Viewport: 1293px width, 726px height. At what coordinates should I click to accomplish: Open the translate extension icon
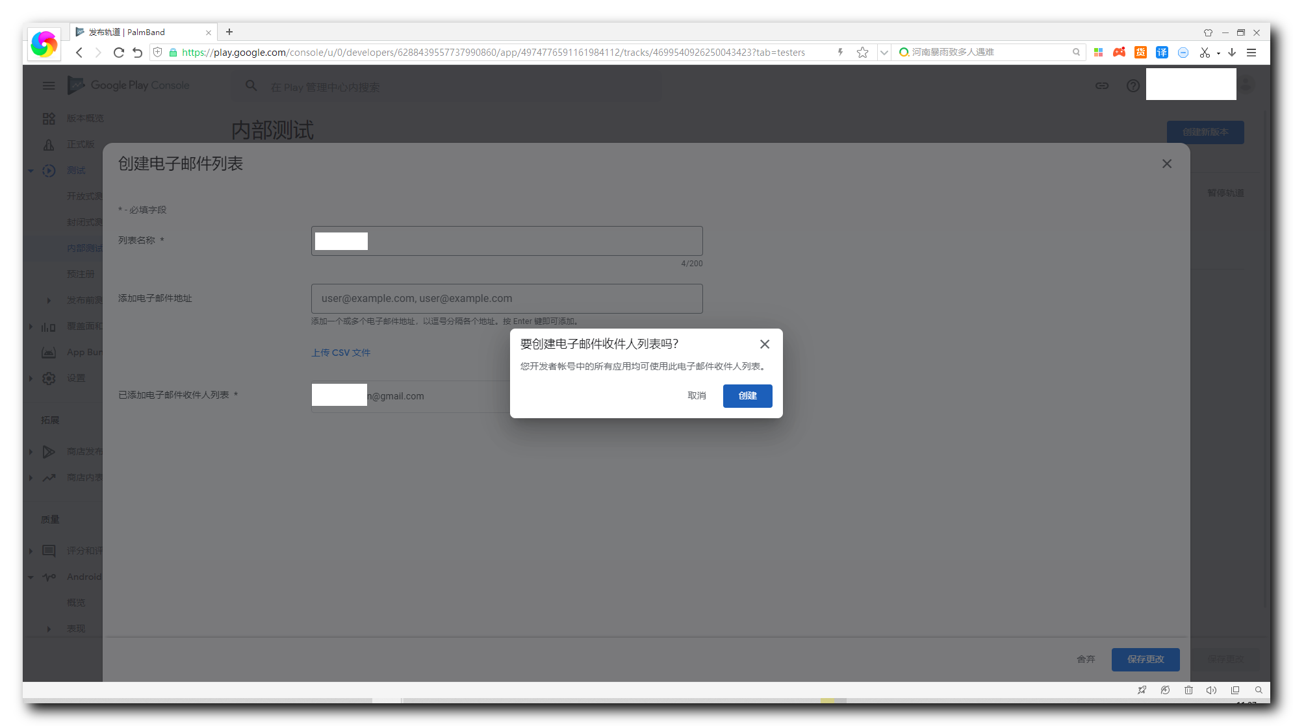[x=1162, y=53]
